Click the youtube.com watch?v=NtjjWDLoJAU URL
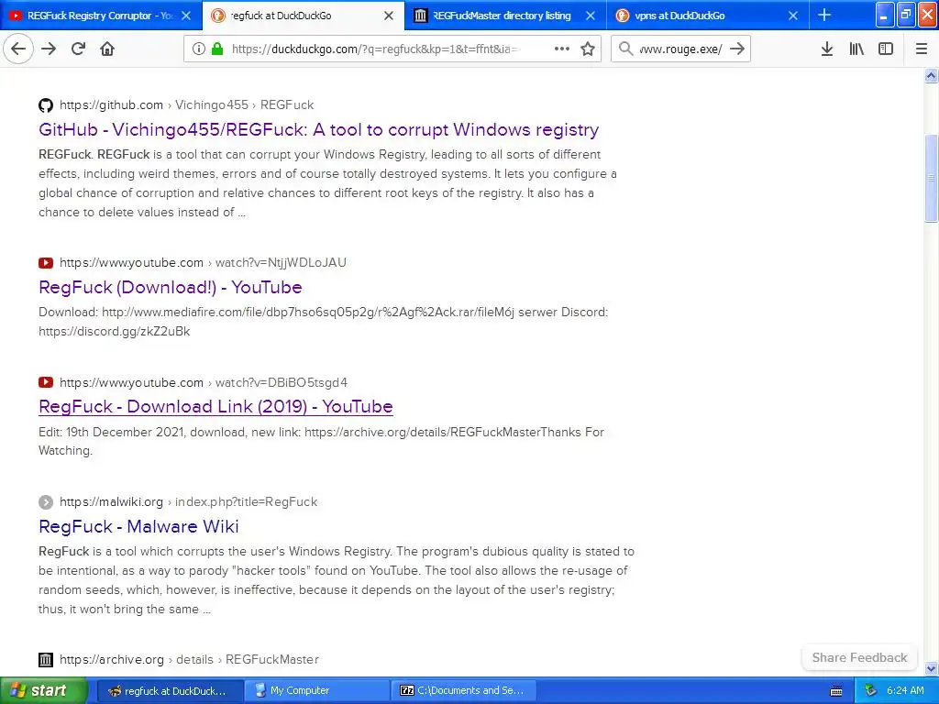The image size is (939, 704). [x=203, y=262]
